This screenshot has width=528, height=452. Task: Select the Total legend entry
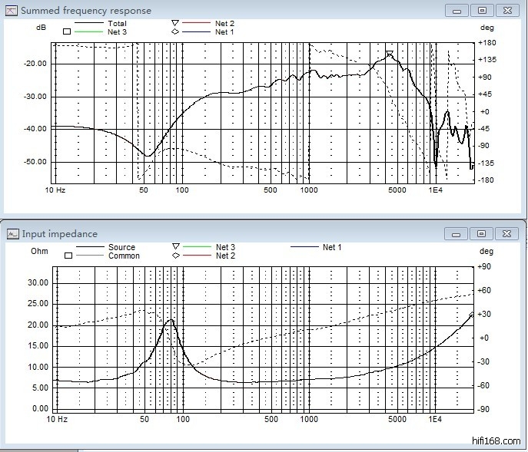(117, 24)
